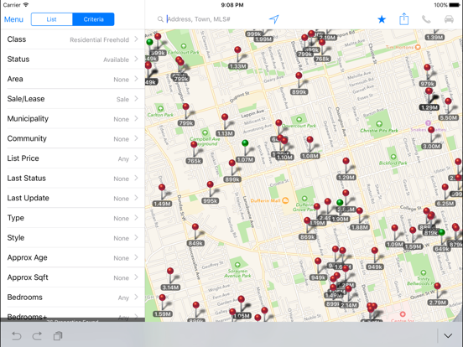Tap the current location arrow icon
The height and width of the screenshot is (347, 463).
point(274,19)
